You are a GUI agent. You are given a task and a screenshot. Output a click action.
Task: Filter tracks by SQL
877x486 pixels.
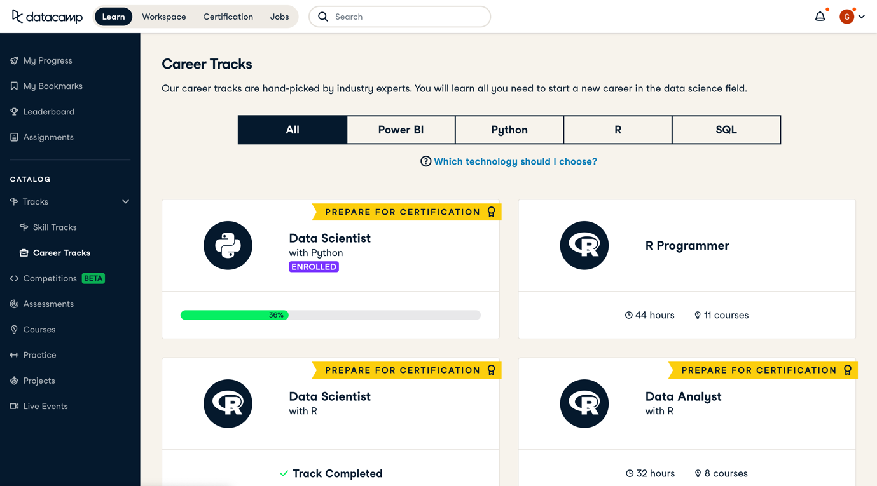tap(726, 130)
